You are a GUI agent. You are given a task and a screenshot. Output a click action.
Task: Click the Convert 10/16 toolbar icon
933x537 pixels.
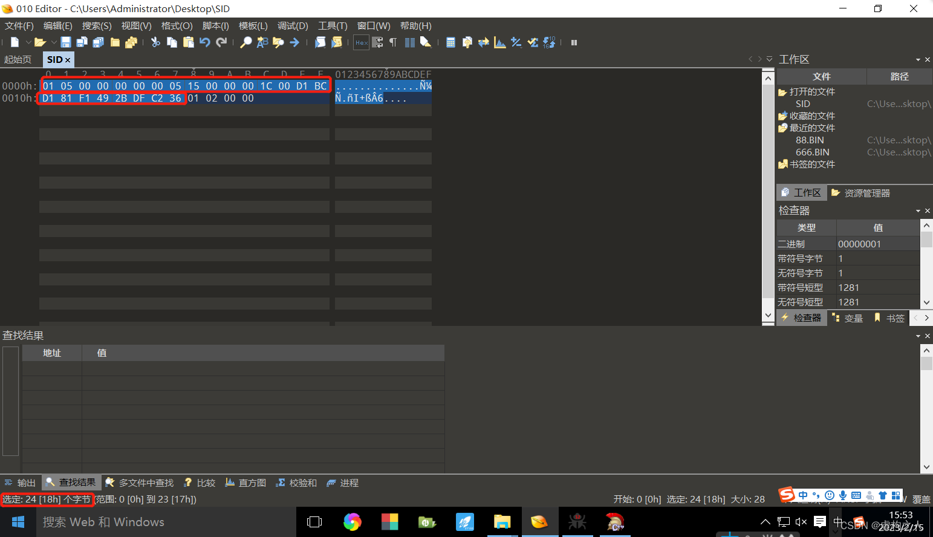pos(549,42)
